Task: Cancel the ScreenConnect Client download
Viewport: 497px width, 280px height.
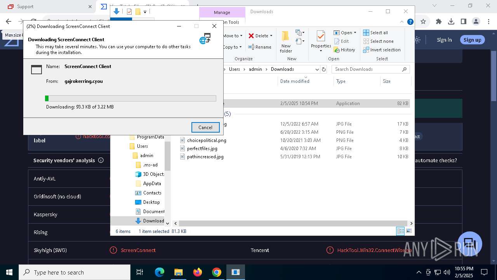Action: [x=205, y=127]
